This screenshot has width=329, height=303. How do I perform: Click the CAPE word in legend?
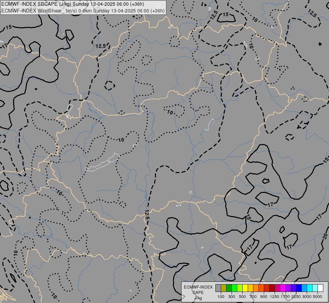point(198,293)
